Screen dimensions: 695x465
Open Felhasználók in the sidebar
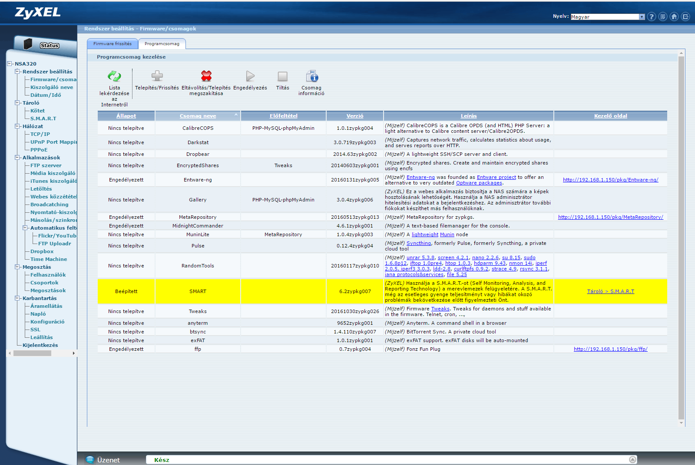pos(48,275)
